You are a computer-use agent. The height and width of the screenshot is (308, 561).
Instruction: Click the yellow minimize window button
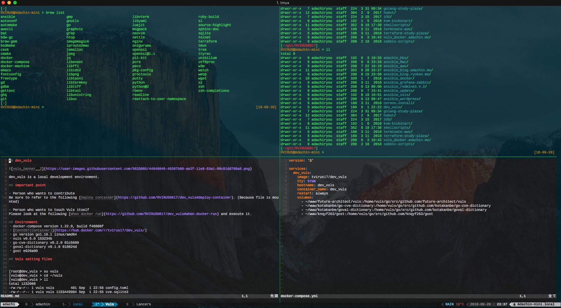click(x=9, y=3)
